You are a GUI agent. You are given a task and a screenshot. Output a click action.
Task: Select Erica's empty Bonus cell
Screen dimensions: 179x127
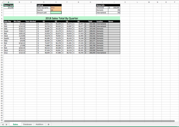click(x=114, y=53)
